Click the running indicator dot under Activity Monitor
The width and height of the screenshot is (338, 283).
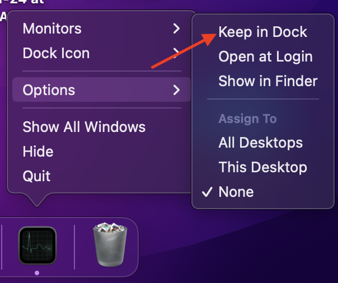37,272
